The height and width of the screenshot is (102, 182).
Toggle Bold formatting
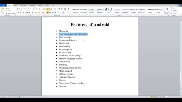18,12
